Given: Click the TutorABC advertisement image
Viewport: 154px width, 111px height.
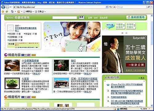Looking at the screenshot, I should pyautogui.click(x=124, y=54).
